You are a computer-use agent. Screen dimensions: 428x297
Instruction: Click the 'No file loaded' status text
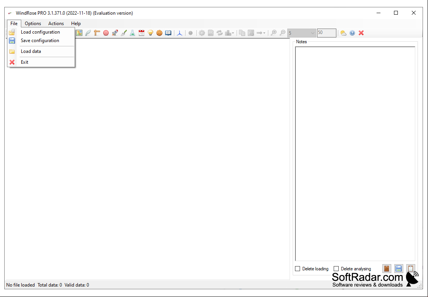click(20, 285)
